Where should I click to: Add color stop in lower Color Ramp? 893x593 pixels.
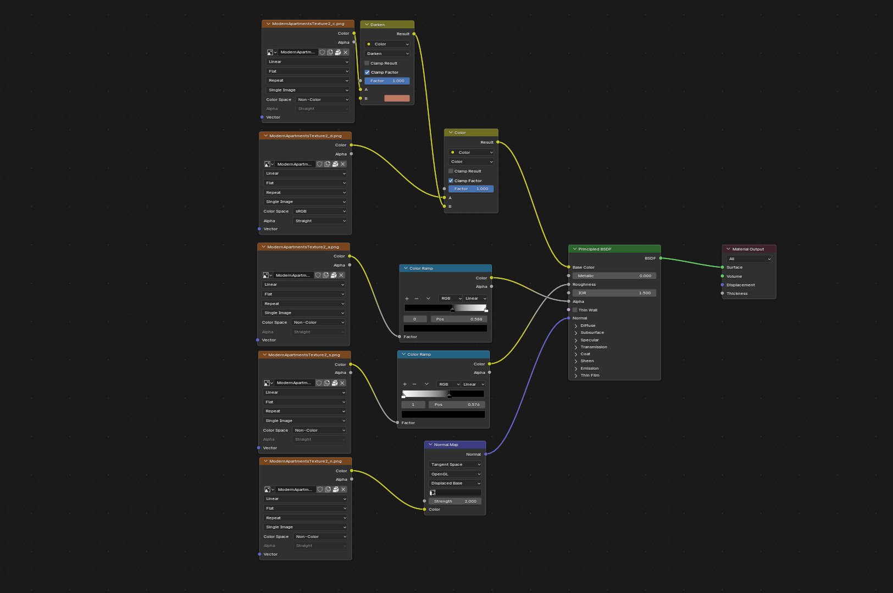pyautogui.click(x=405, y=384)
